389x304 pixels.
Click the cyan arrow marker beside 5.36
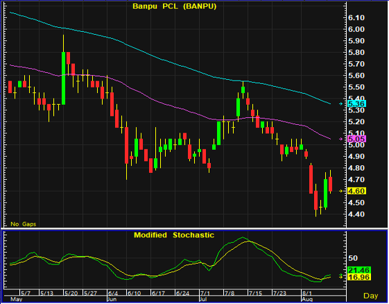(x=341, y=103)
